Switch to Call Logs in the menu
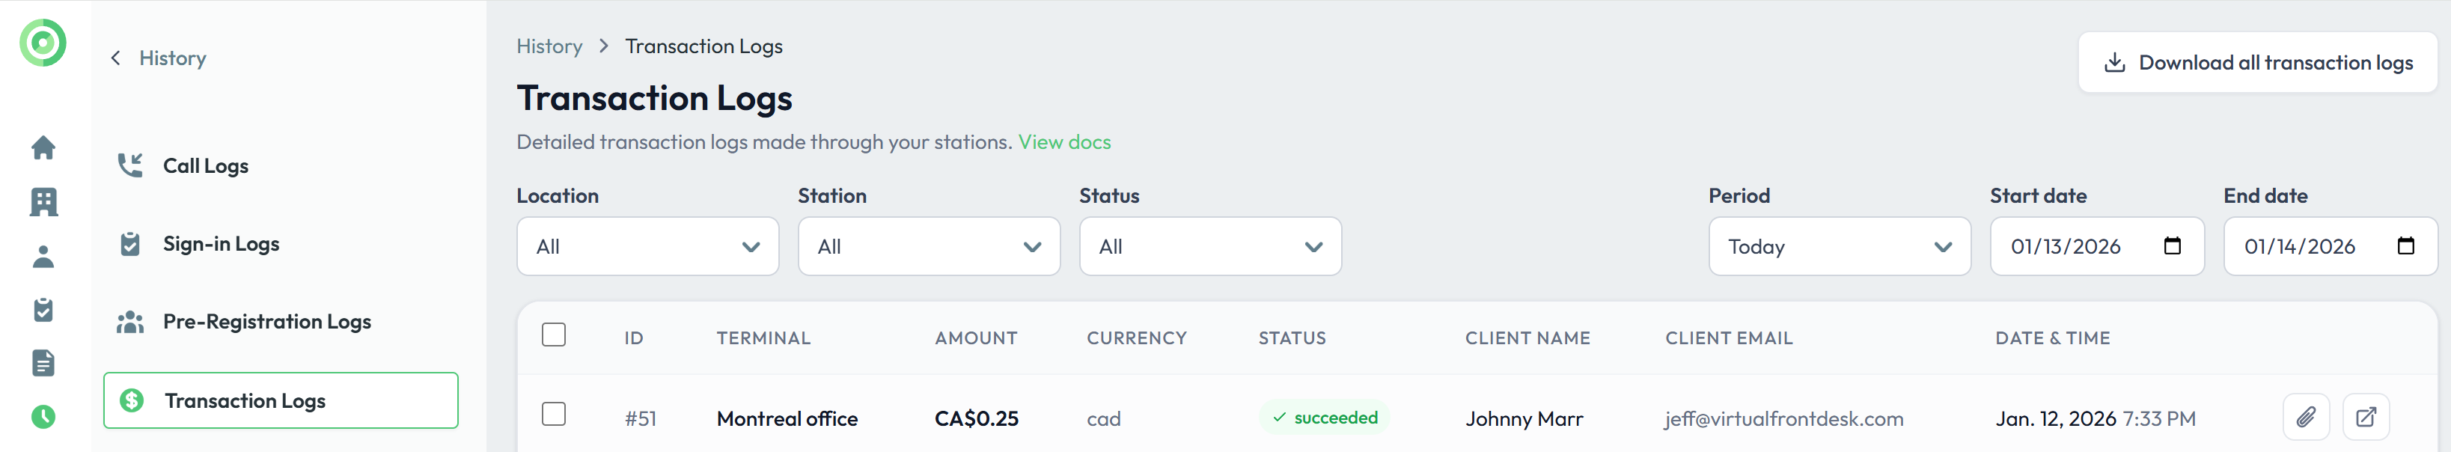2451x452 pixels. pyautogui.click(x=206, y=165)
